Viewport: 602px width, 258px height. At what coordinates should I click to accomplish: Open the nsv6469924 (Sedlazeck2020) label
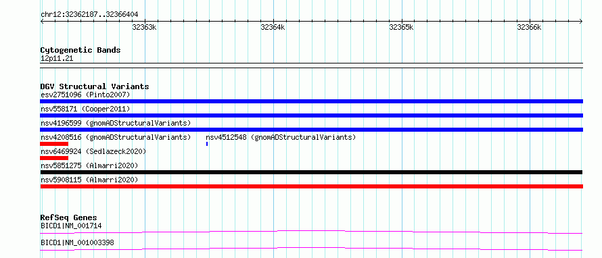click(x=93, y=151)
